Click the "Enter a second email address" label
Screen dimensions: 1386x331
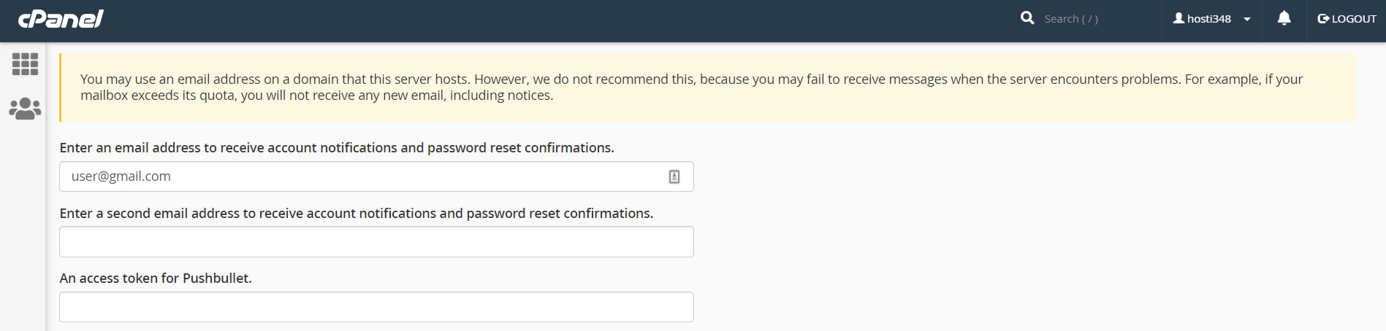[357, 214]
